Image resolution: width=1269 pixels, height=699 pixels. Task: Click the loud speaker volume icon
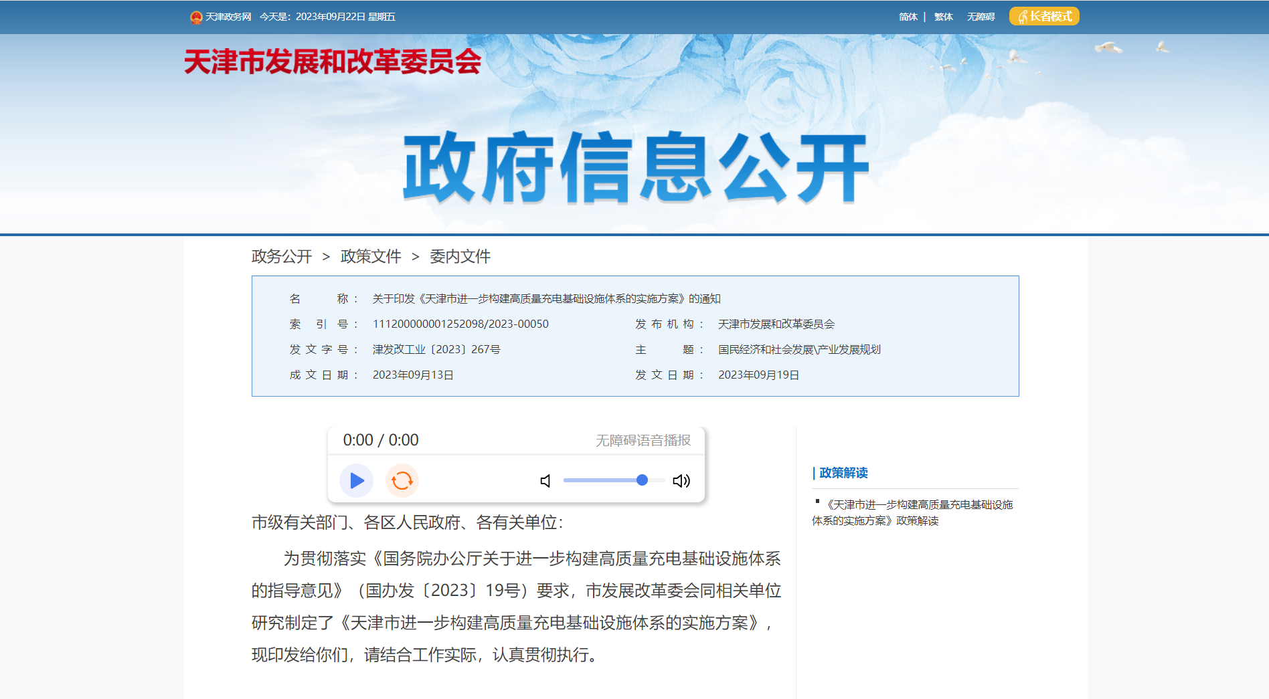[681, 481]
